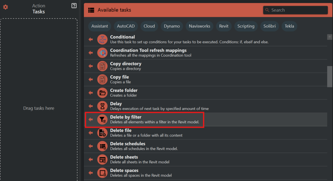Click the Coordination Tool refresh mappings icon

click(102, 53)
